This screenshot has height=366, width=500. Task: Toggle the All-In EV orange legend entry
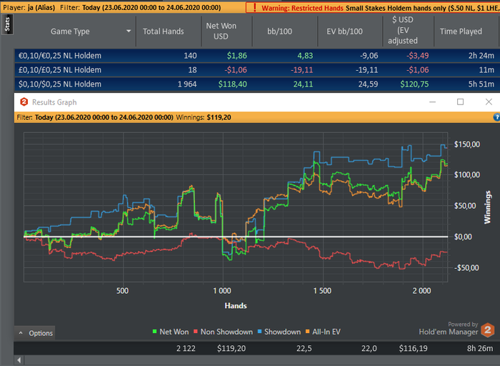point(323,332)
